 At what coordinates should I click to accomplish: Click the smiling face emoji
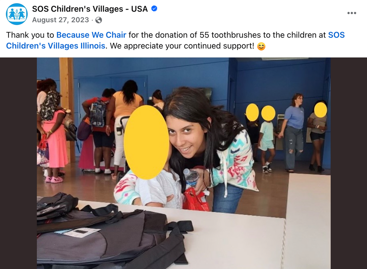tap(261, 46)
